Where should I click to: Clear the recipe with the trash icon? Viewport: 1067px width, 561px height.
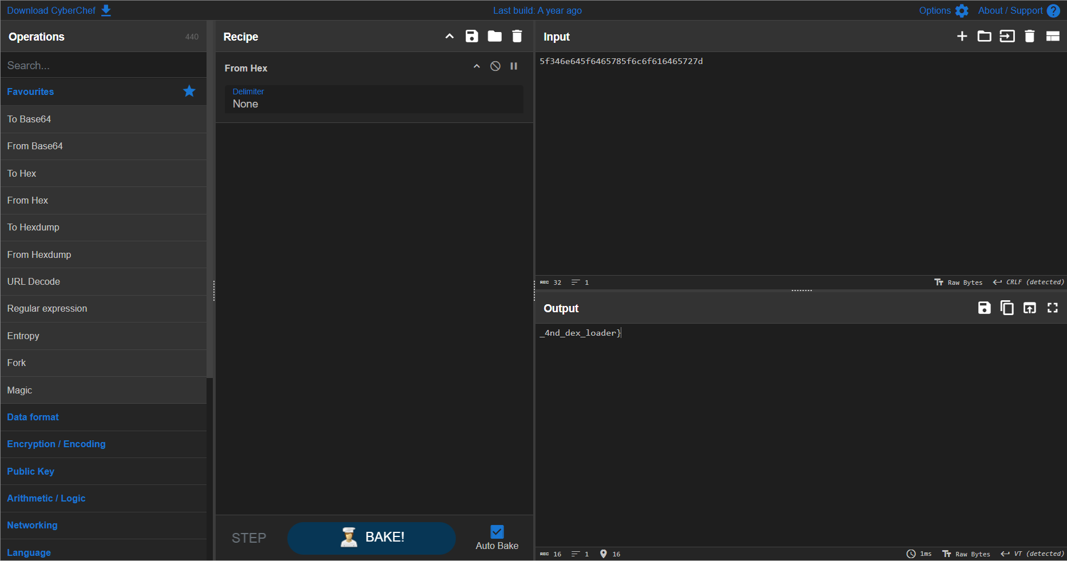(x=517, y=37)
